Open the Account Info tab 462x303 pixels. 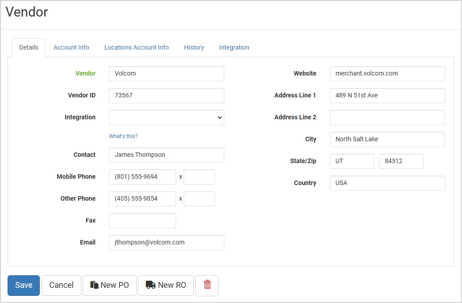(71, 47)
